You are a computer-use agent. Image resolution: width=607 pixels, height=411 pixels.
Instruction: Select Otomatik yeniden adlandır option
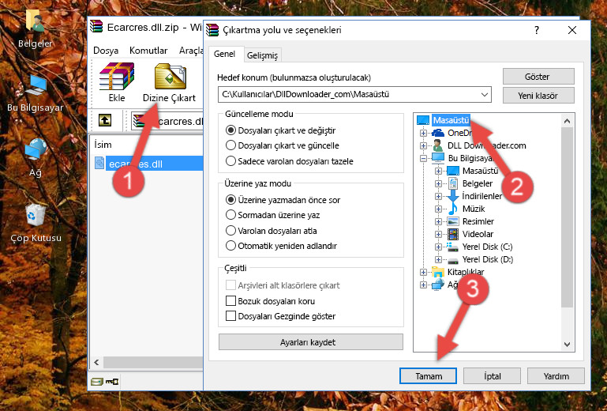click(x=281, y=246)
